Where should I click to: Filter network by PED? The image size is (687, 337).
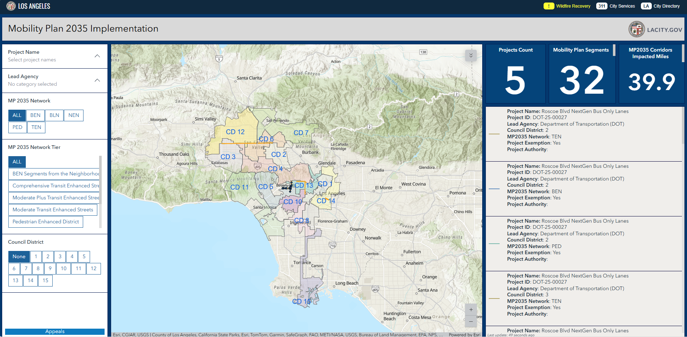[17, 127]
